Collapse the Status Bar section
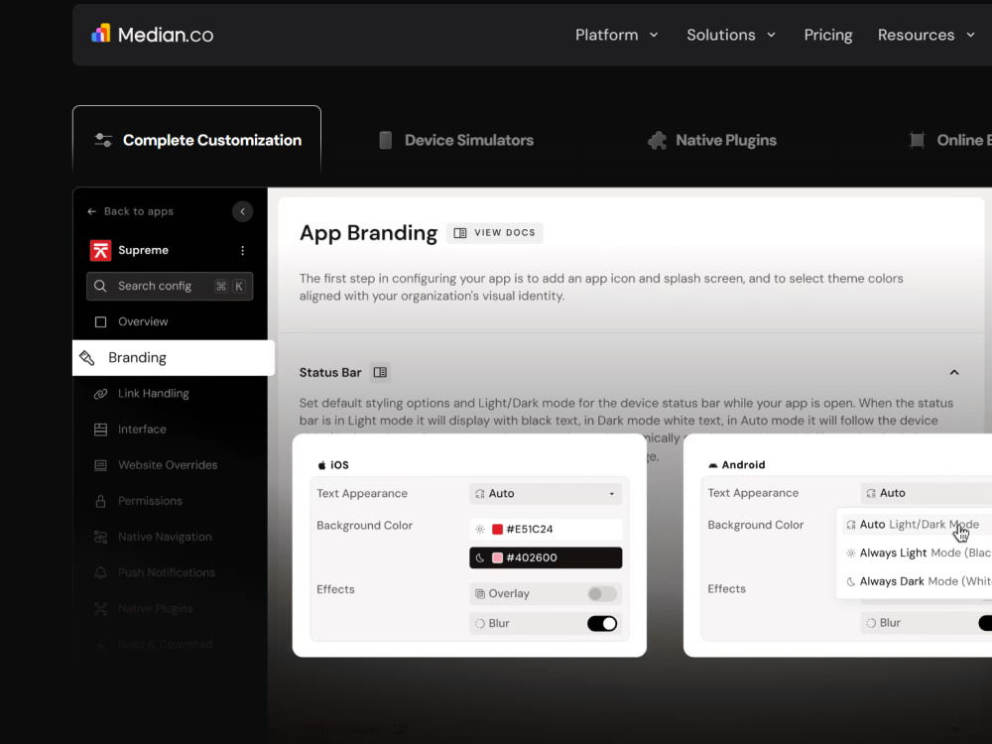 click(x=954, y=373)
